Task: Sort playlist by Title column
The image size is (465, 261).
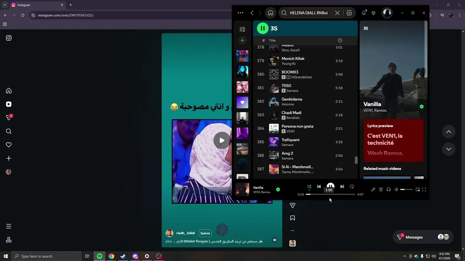Action: pos(272,40)
